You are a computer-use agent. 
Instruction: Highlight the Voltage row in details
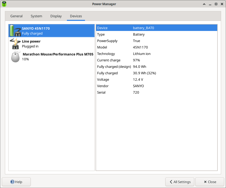click(156, 79)
